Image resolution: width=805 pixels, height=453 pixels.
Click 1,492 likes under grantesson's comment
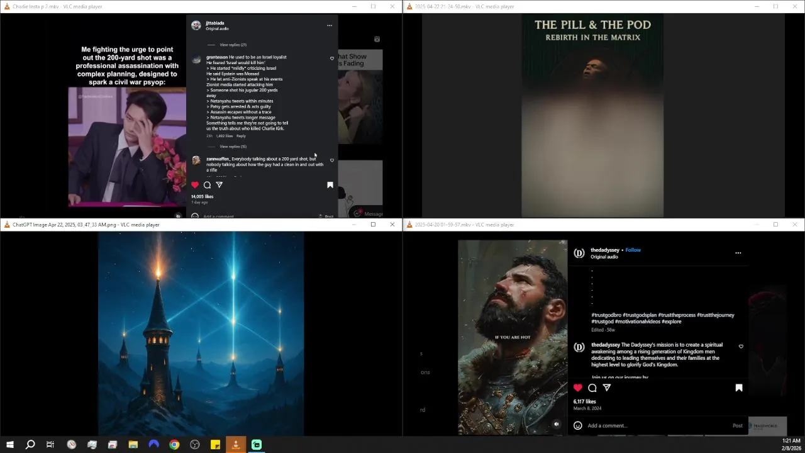224,136
